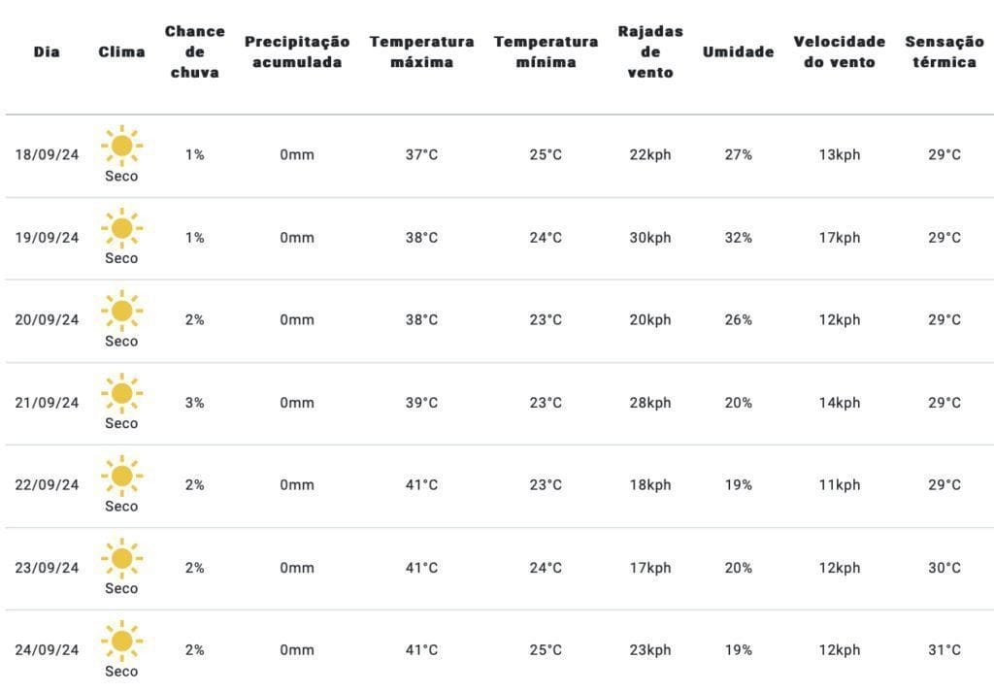The image size is (994, 692).
Task: Click the Sensação térmica column header
Action: [x=944, y=52]
